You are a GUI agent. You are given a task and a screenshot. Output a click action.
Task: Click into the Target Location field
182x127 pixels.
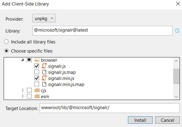110,108
